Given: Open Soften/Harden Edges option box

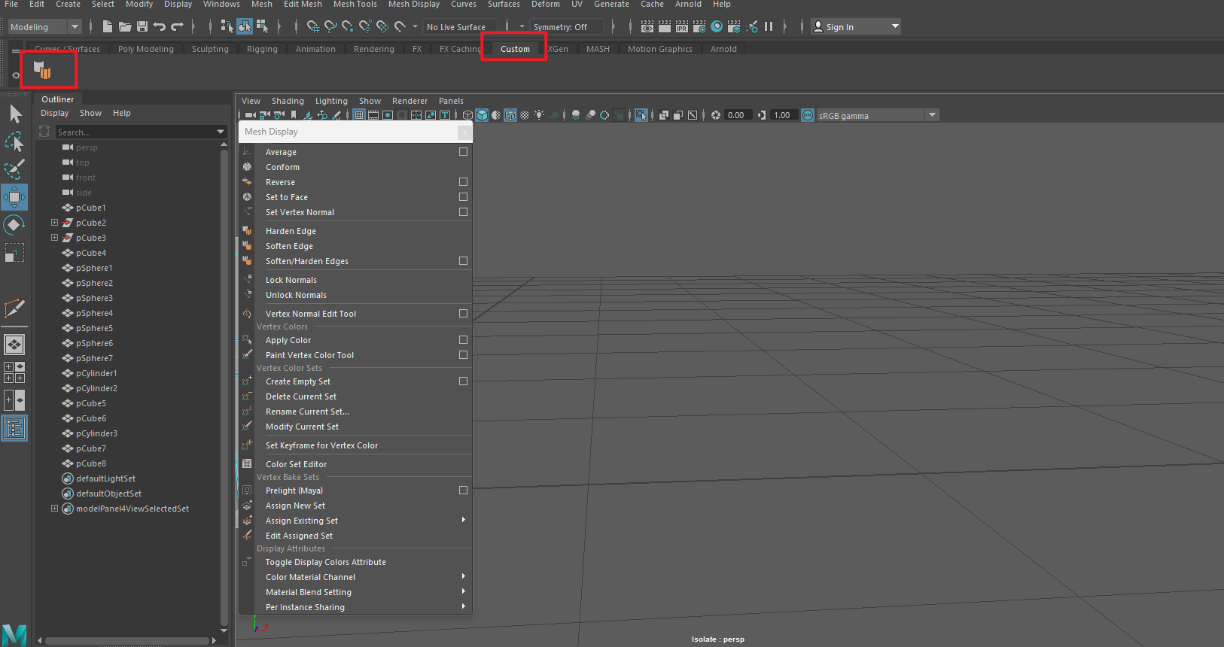Looking at the screenshot, I should tap(463, 261).
